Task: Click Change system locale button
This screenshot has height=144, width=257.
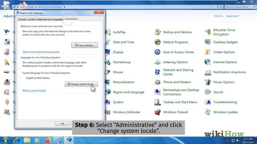Action: coord(81,84)
